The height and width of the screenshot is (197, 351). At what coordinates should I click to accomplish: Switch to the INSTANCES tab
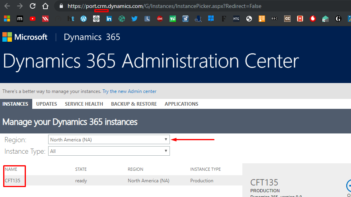tap(16, 104)
